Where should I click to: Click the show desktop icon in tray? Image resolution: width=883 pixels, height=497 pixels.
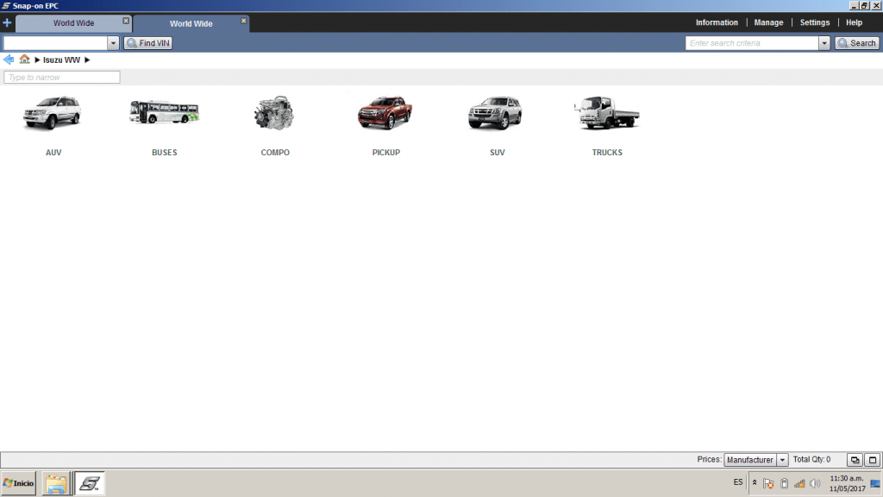pyautogui.click(x=875, y=483)
